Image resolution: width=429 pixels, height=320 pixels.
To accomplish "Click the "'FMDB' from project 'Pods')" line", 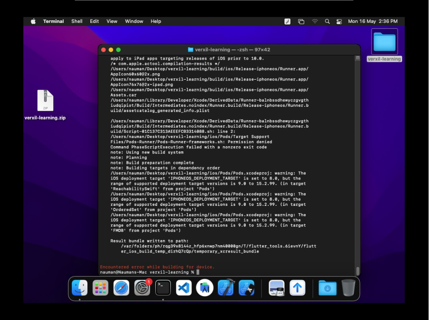I will click(146, 230).
